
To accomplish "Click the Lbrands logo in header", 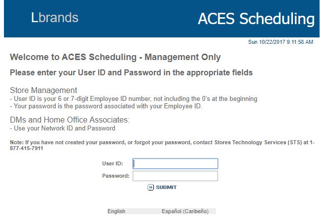I will coord(54,18).
